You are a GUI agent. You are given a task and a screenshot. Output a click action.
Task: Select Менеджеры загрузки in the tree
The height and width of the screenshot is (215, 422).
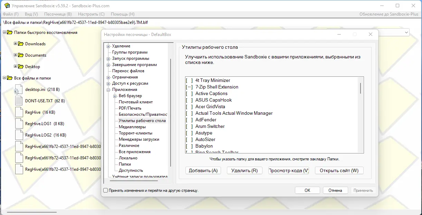pyautogui.click(x=139, y=140)
